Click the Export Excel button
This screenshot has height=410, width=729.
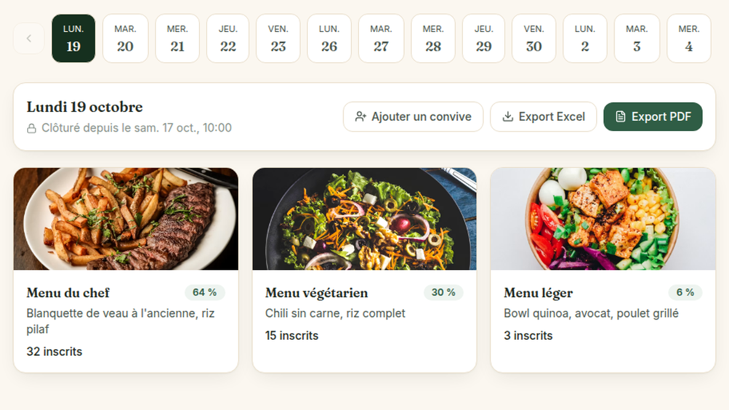click(x=544, y=117)
